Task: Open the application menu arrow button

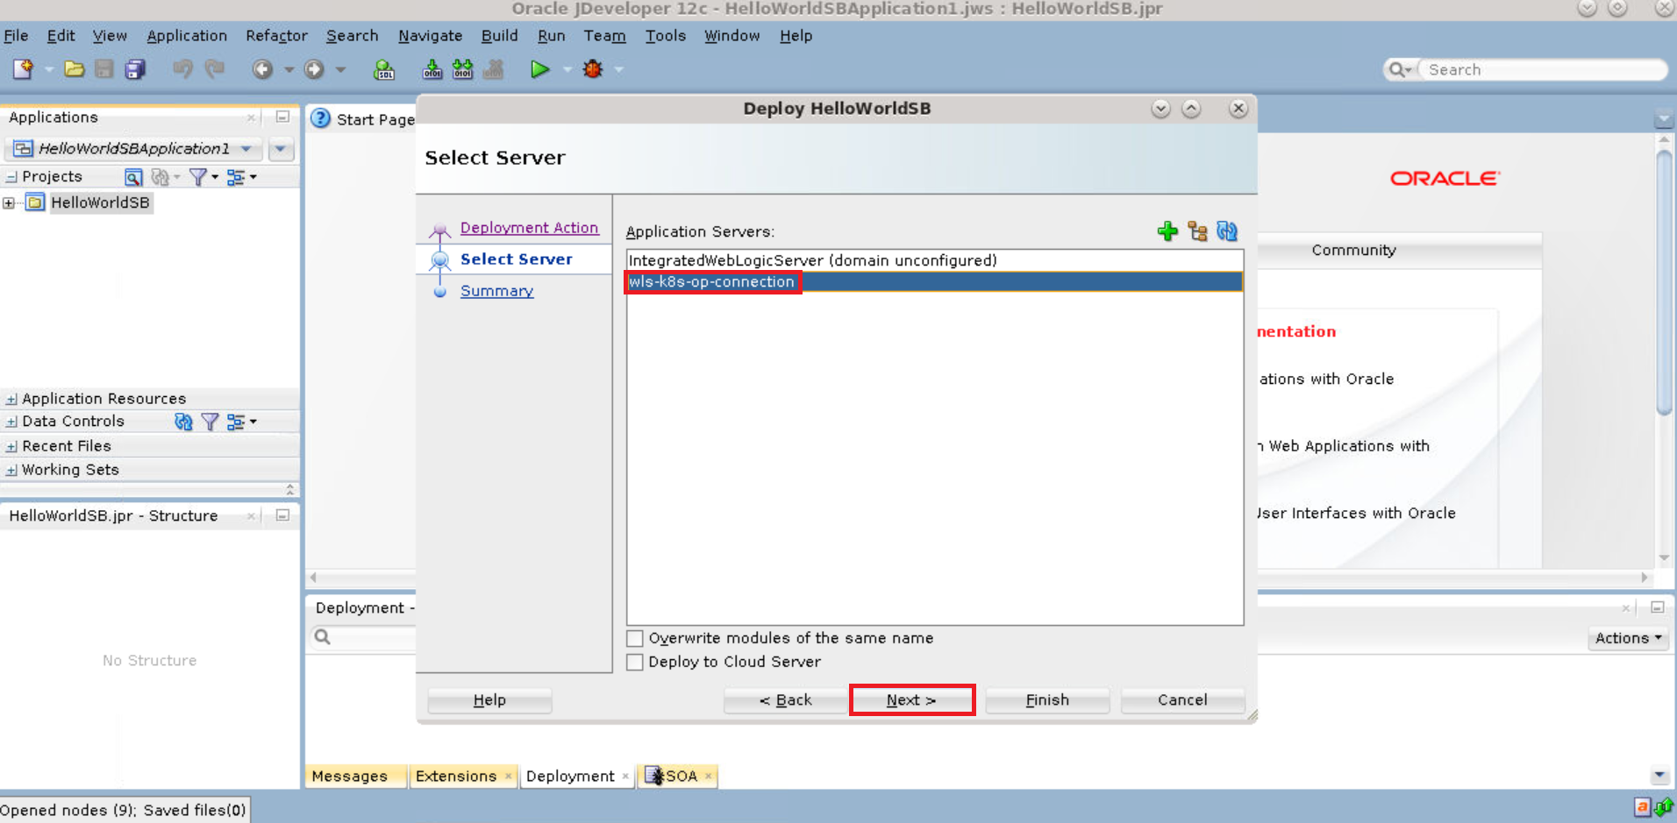Action: 281,148
